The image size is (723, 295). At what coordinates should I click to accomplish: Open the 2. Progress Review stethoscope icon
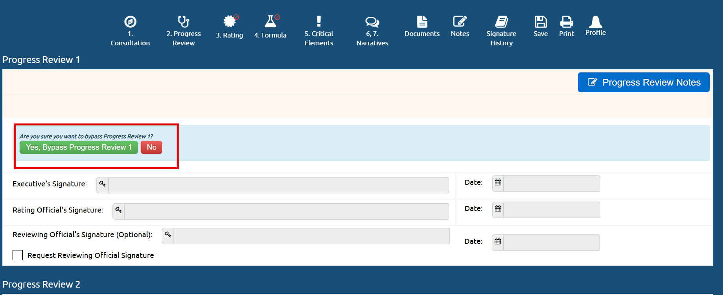(x=183, y=21)
